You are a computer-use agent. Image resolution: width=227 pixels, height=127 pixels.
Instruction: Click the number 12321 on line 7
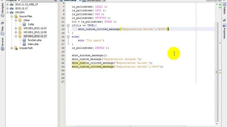[99, 7]
